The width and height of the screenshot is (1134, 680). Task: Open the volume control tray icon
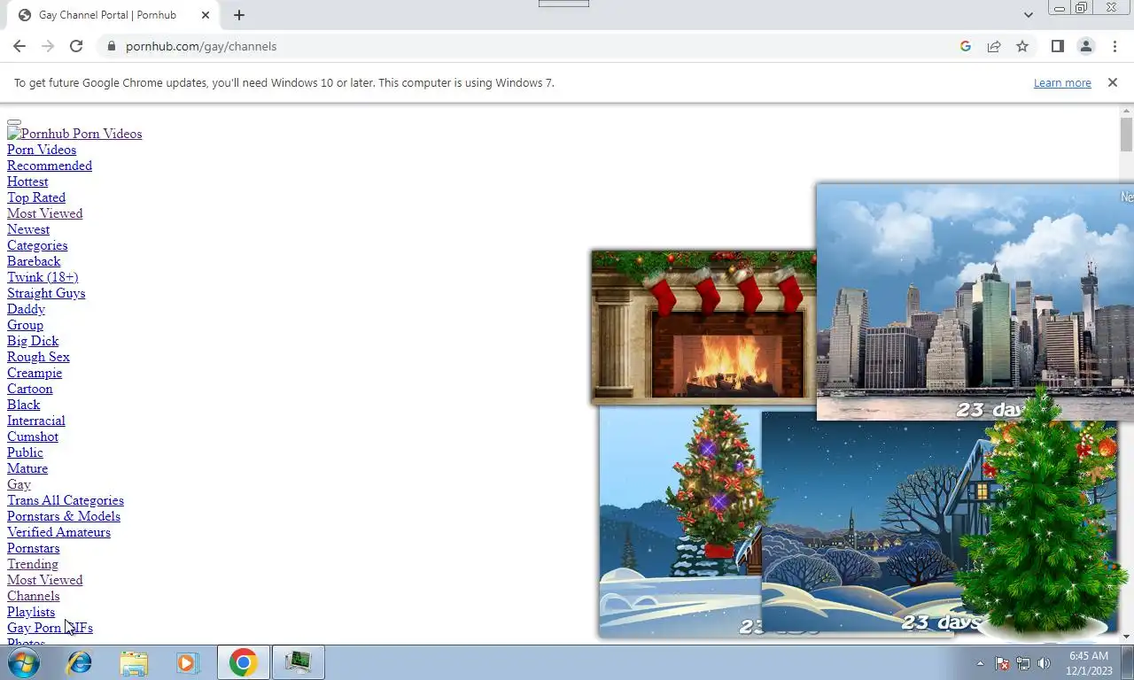pyautogui.click(x=1044, y=663)
